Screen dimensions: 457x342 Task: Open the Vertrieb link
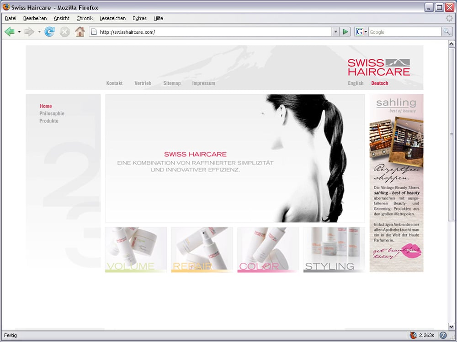143,83
